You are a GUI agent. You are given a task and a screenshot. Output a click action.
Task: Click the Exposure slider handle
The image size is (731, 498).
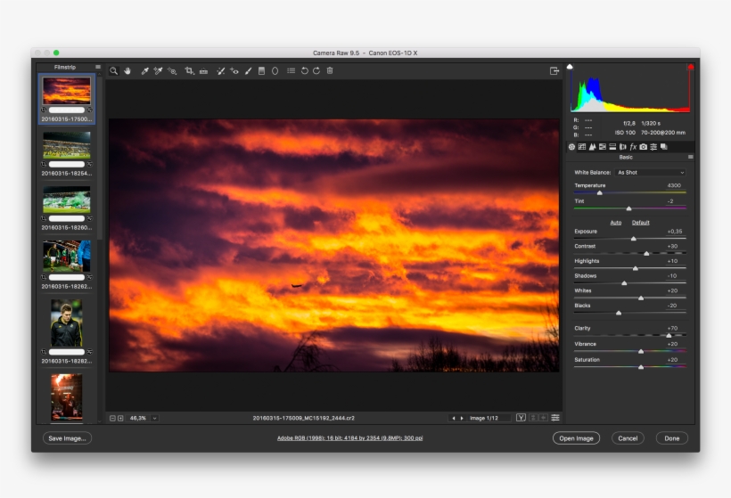pyautogui.click(x=634, y=239)
